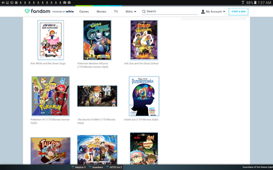Expand the My Account dropdown arrow
Image resolution: width=273 pixels, height=170 pixels.
[224, 11]
